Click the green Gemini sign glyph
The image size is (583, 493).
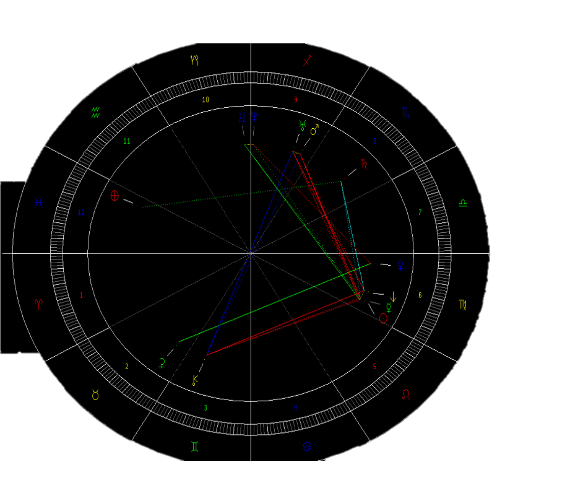tap(195, 447)
